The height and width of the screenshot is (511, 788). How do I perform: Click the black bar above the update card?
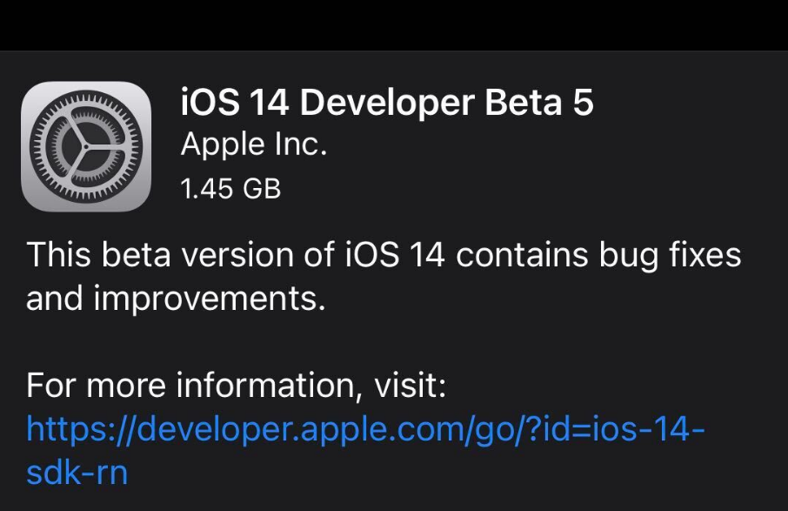(394, 24)
